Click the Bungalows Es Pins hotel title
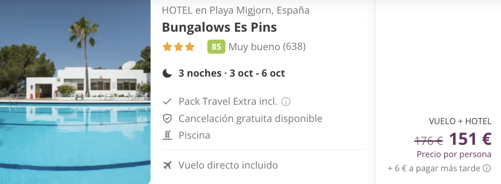 tap(219, 27)
